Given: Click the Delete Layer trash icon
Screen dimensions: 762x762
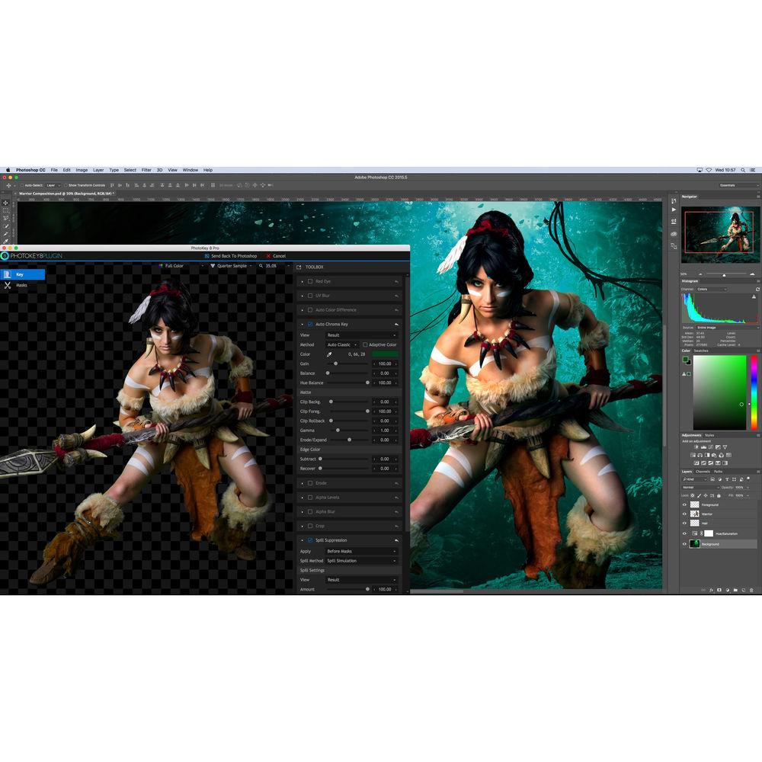Looking at the screenshot, I should click(x=751, y=590).
